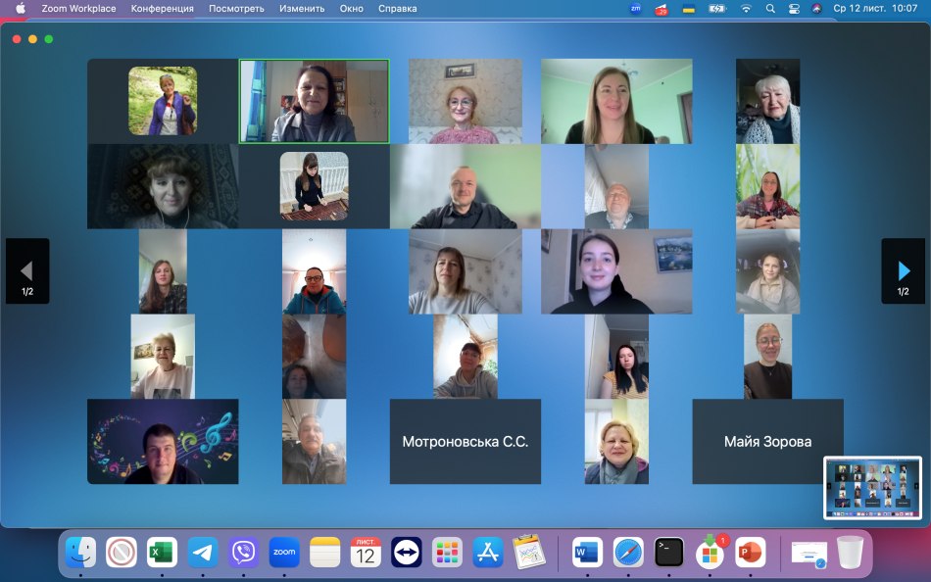Click the screenshot preview thumbnail in the corner
This screenshot has height=582, width=931.
click(x=872, y=487)
